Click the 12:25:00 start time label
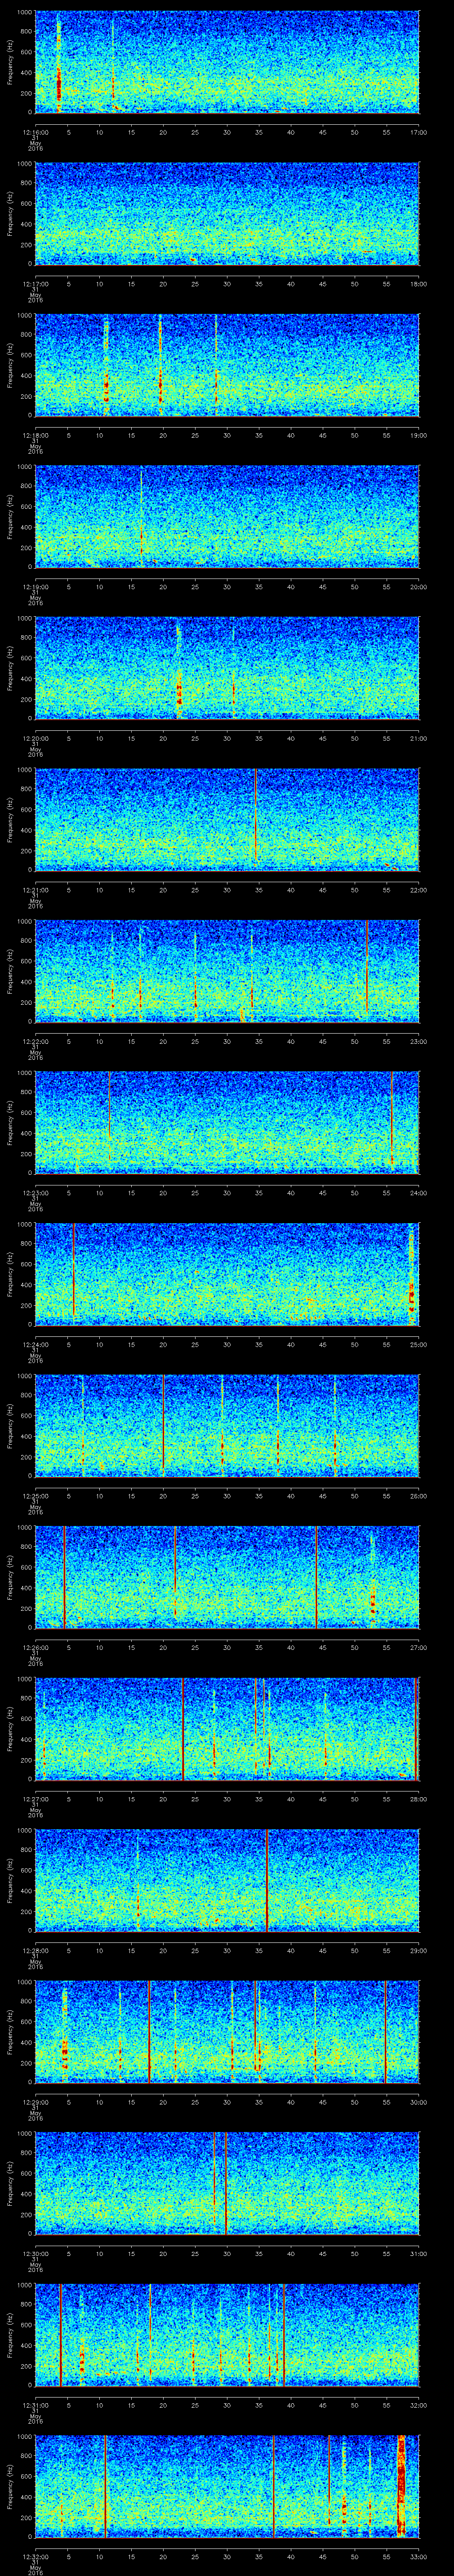This screenshot has height=2576, width=454. pyautogui.click(x=36, y=1496)
